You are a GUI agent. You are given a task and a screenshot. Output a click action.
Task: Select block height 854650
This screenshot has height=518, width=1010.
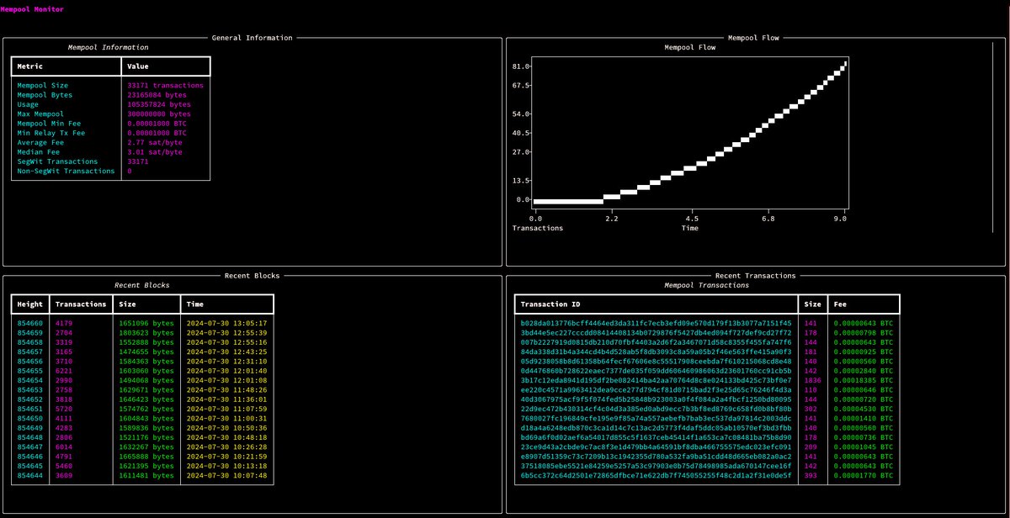(30, 419)
